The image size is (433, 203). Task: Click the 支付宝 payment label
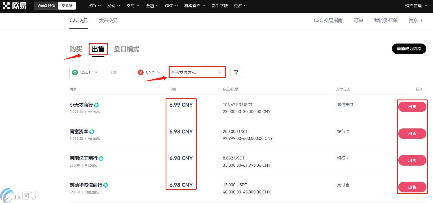click(x=343, y=185)
